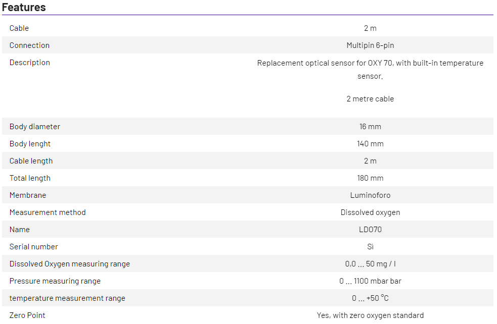
Task: Select the LDO70 name value
Action: click(370, 230)
